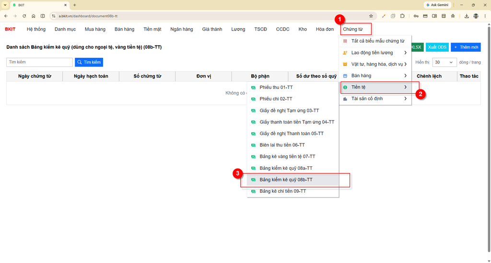Click the grid icon of Tất cả biểu mẫu chứng từ
491x263 pixels.
tap(345, 41)
